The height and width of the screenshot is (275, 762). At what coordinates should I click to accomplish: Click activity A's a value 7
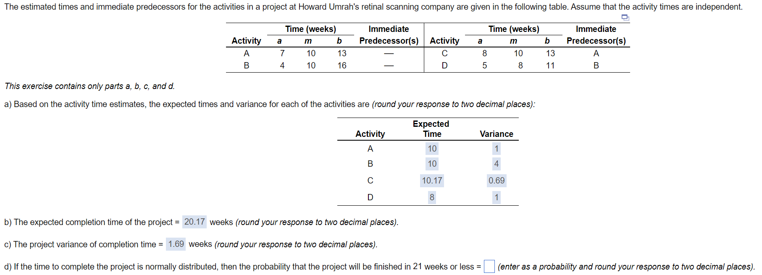(x=282, y=53)
